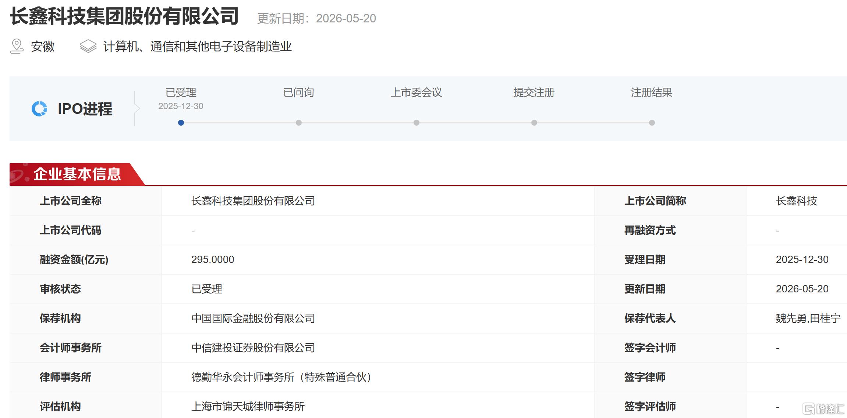The height and width of the screenshot is (418, 847).
Task: Click the 律师事务所 row label
Action: click(65, 377)
